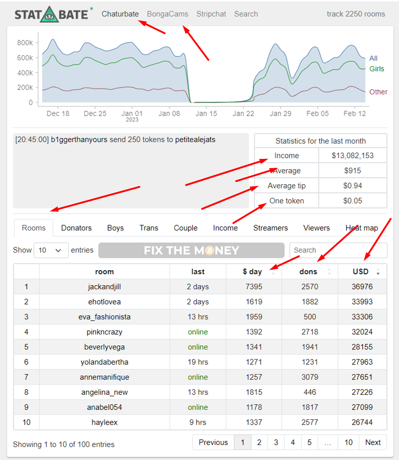Focus the table Search field
Image resolution: width=399 pixels, height=460 pixels.
coord(338,250)
